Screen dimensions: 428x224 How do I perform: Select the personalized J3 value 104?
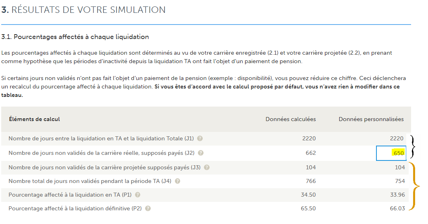pyautogui.click(x=400, y=167)
